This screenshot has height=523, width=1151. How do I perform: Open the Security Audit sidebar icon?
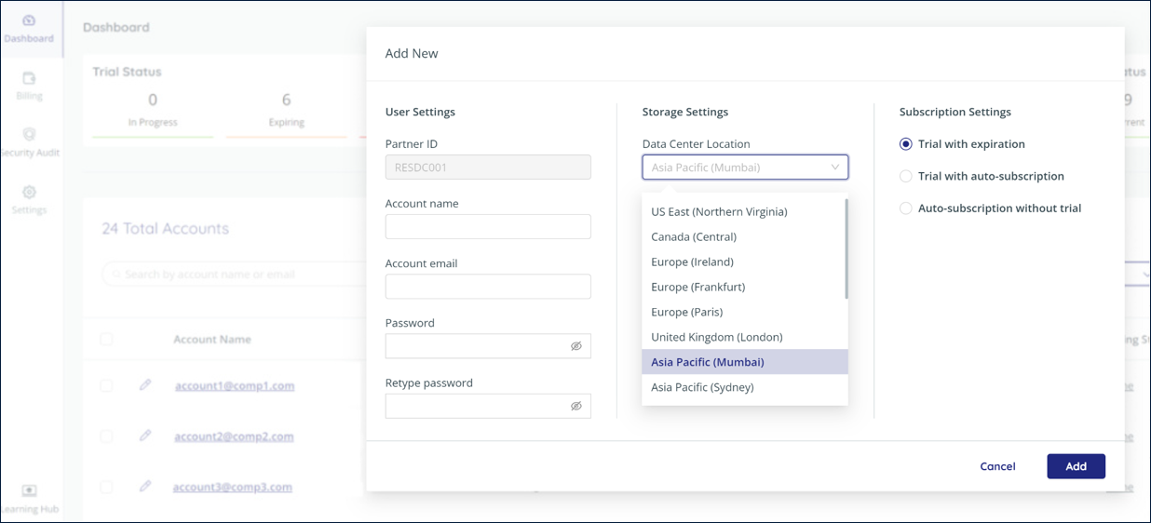pos(29,135)
